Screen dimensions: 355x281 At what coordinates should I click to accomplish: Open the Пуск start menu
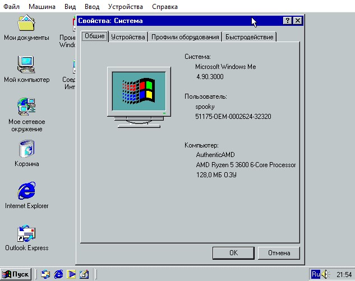tap(16, 274)
